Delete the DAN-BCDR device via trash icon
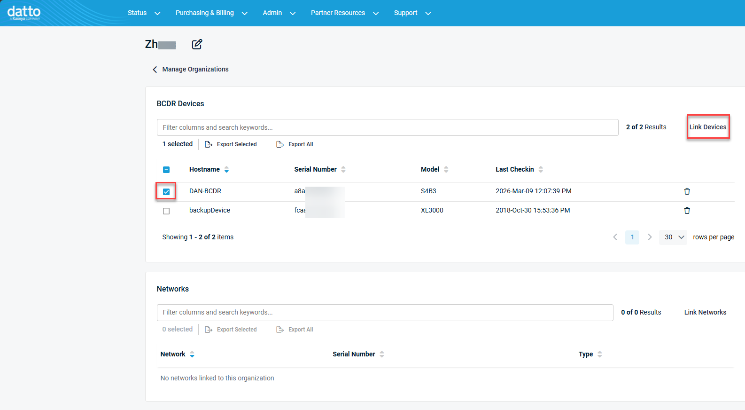 tap(687, 191)
